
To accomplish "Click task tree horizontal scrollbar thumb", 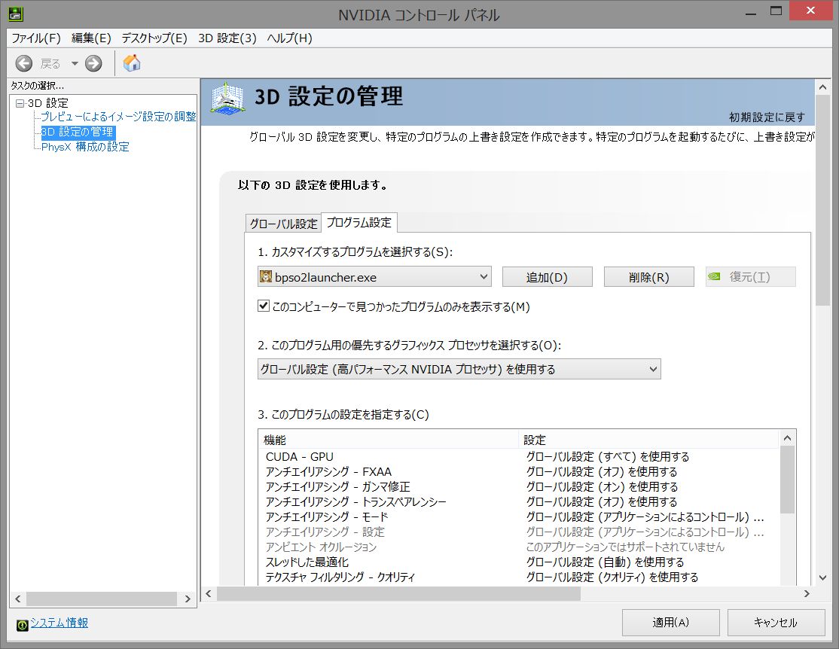I will [102, 599].
